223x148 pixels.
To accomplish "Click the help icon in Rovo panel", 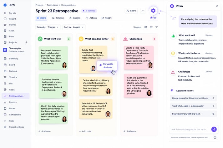I will click(x=215, y=137).
